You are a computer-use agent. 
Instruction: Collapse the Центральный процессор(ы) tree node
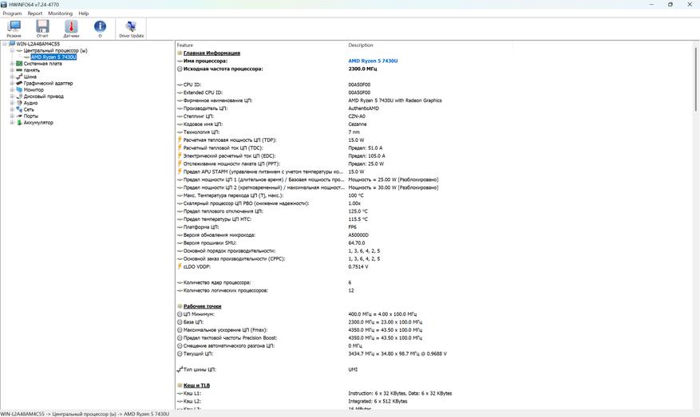tap(12, 50)
